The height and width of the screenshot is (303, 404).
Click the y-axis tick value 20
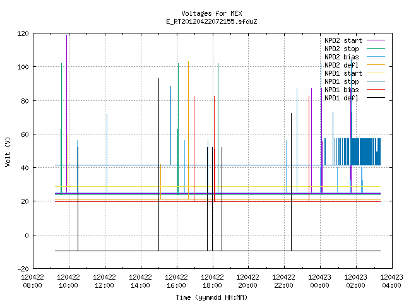click(x=25, y=201)
